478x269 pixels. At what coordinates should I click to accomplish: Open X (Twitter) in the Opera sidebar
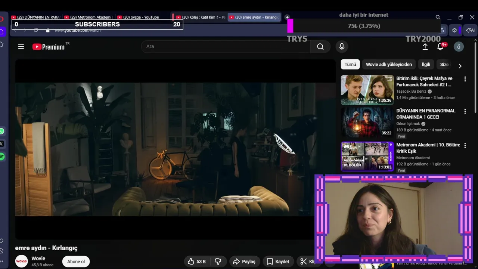tap(2, 144)
